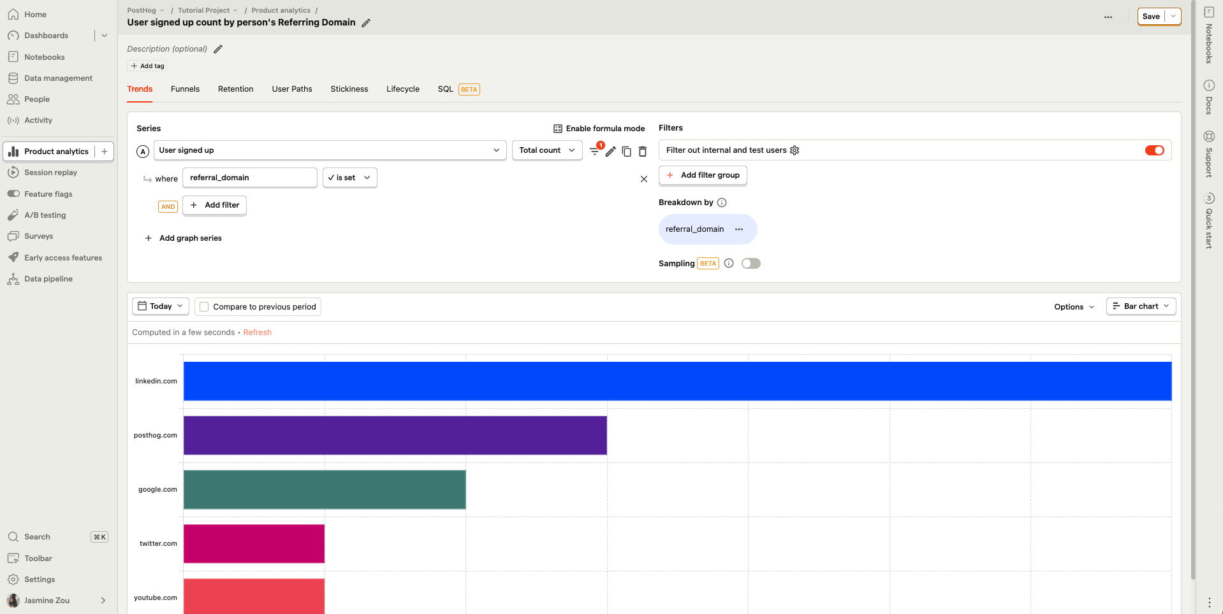Open the series filter icon with badge
This screenshot has height=614, width=1223.
tap(595, 151)
